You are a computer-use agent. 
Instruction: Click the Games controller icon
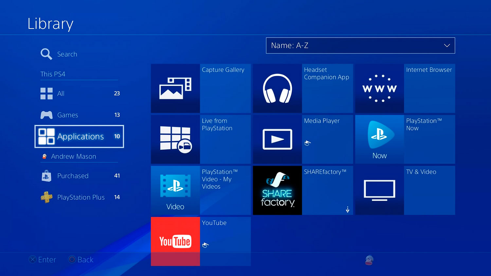46,115
